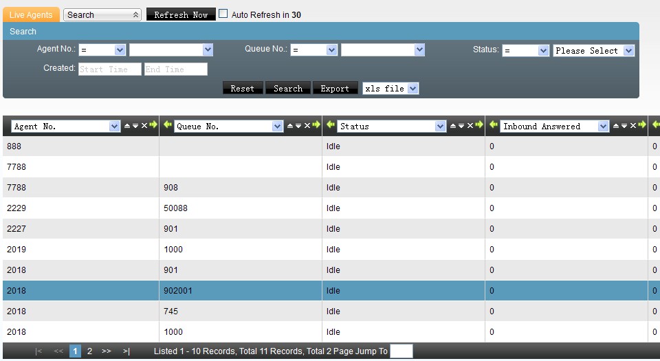
Task: Enable the Auto Refresh checkbox
Action: click(x=223, y=14)
